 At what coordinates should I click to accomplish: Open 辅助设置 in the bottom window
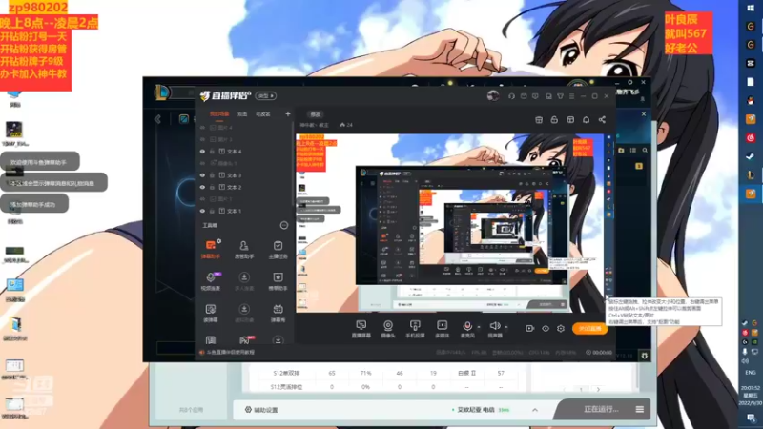point(261,410)
